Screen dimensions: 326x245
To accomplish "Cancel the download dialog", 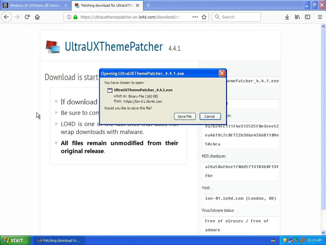I will tap(209, 116).
